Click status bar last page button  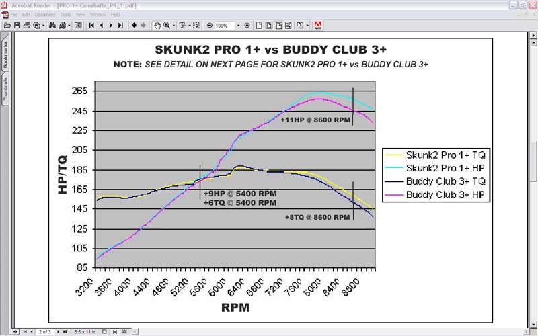[x=65, y=331]
